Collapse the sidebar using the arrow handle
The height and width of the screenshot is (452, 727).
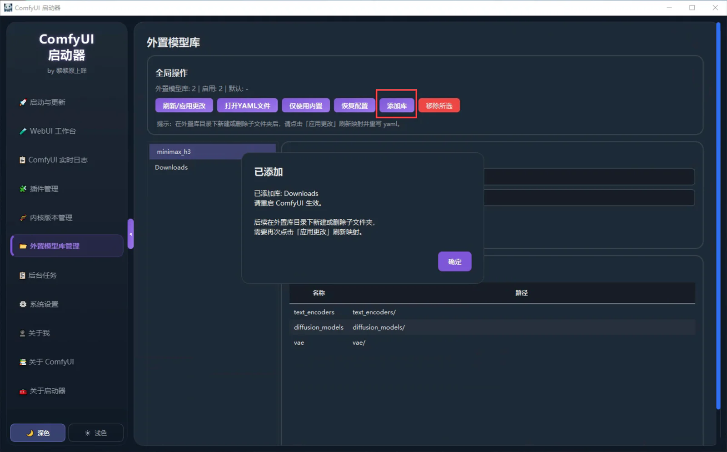click(x=131, y=234)
